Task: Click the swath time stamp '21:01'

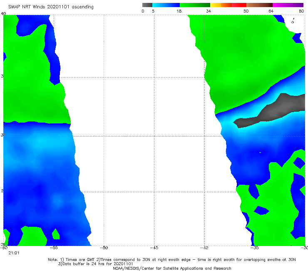Action: tap(14, 253)
